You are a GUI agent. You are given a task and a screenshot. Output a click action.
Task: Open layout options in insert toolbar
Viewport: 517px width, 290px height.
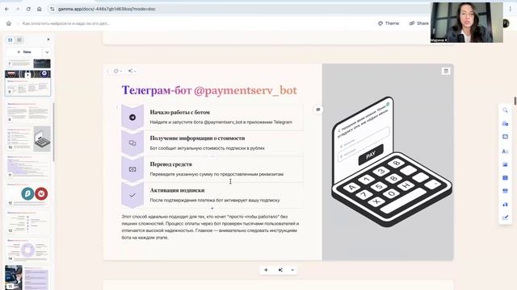505,137
